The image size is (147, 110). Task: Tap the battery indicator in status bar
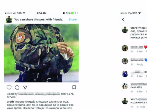73,13
